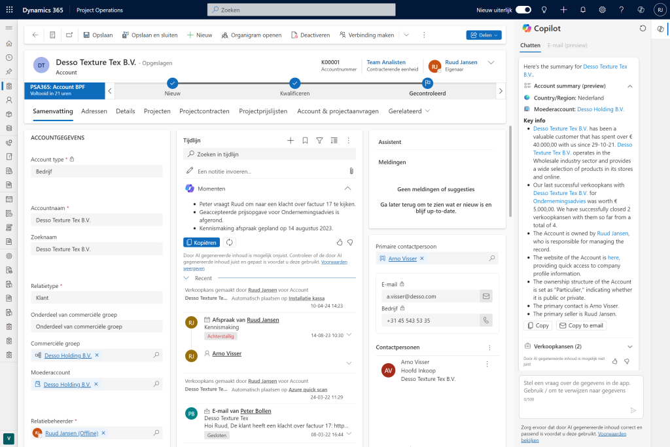Open the command bar overflow menu

click(x=424, y=35)
